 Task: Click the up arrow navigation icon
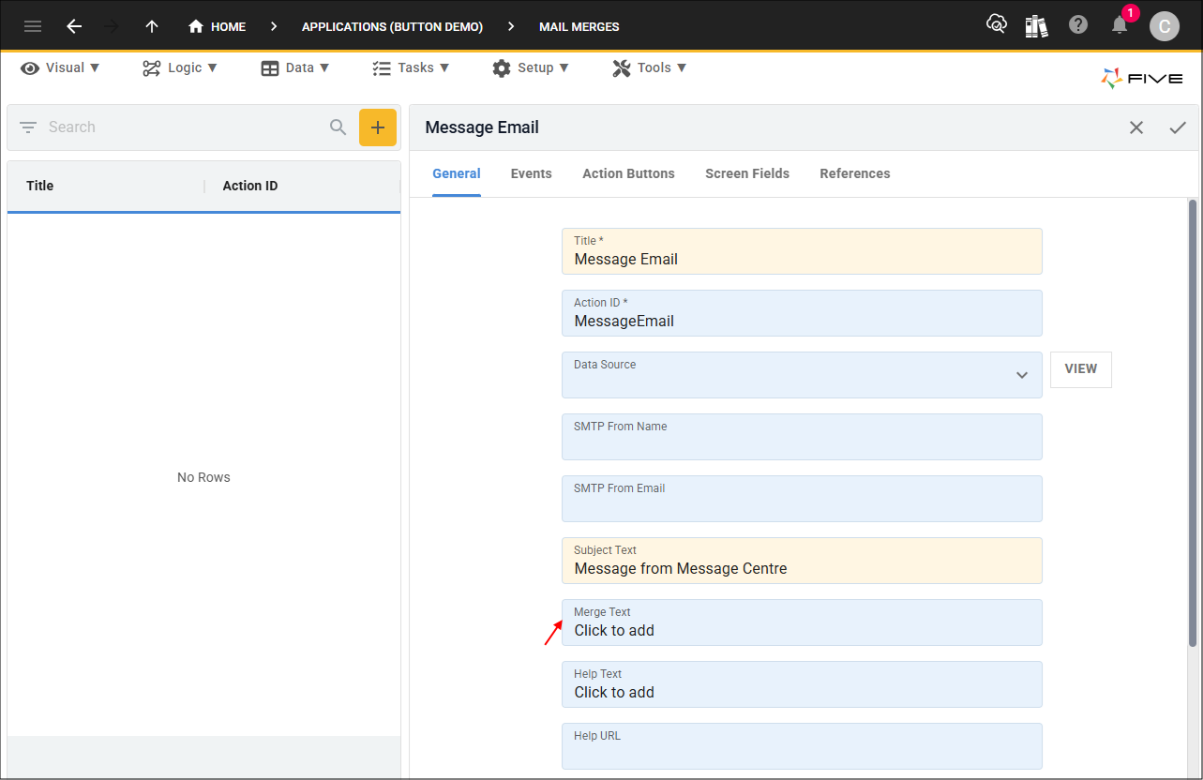point(152,26)
